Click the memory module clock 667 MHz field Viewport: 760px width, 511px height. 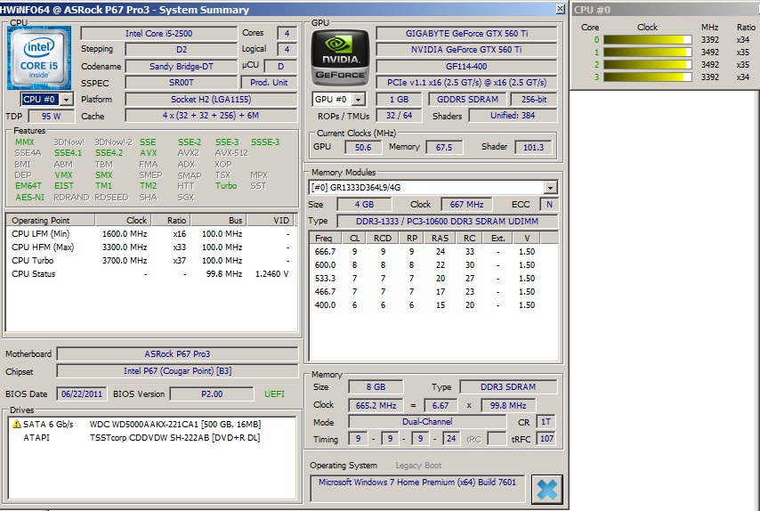point(466,205)
